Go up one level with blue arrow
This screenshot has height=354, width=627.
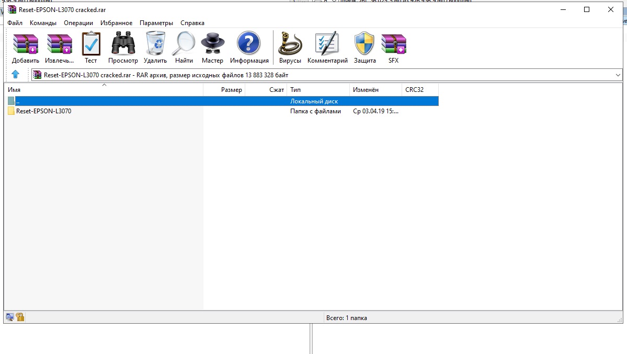point(15,75)
